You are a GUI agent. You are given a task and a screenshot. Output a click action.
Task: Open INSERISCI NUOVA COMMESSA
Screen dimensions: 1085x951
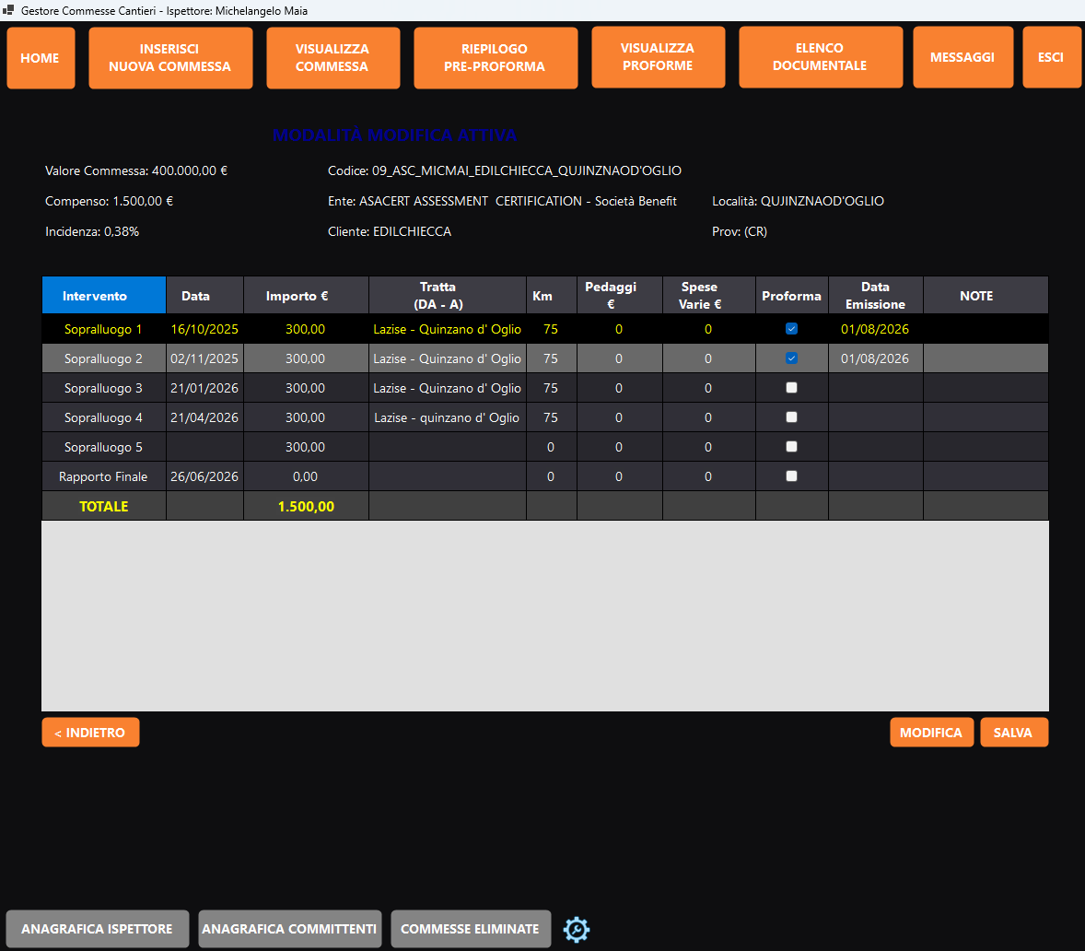click(170, 58)
